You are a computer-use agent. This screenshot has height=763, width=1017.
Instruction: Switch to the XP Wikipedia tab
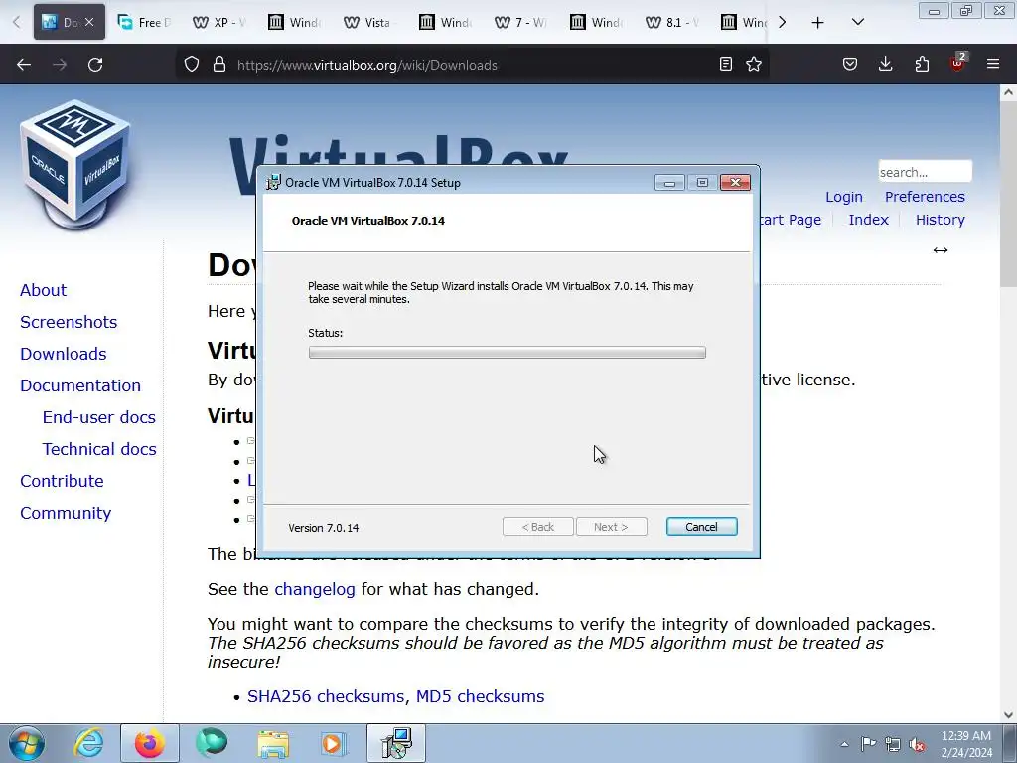[219, 22]
